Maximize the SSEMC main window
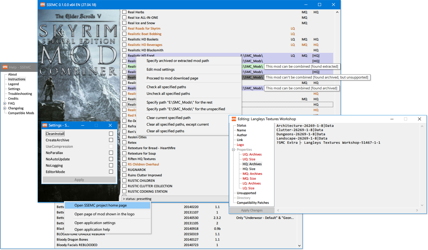This screenshot has width=428, height=250. (319, 5)
